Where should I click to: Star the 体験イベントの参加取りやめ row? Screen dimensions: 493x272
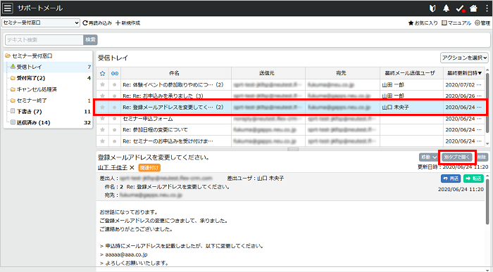pyautogui.click(x=103, y=85)
